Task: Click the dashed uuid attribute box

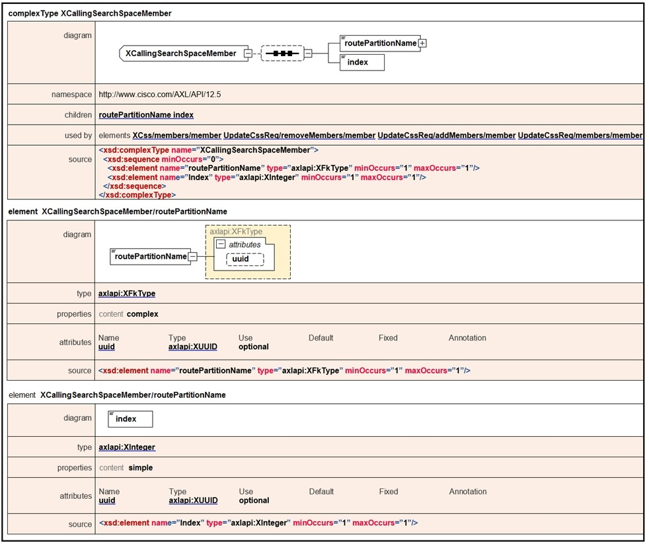Action: [245, 259]
